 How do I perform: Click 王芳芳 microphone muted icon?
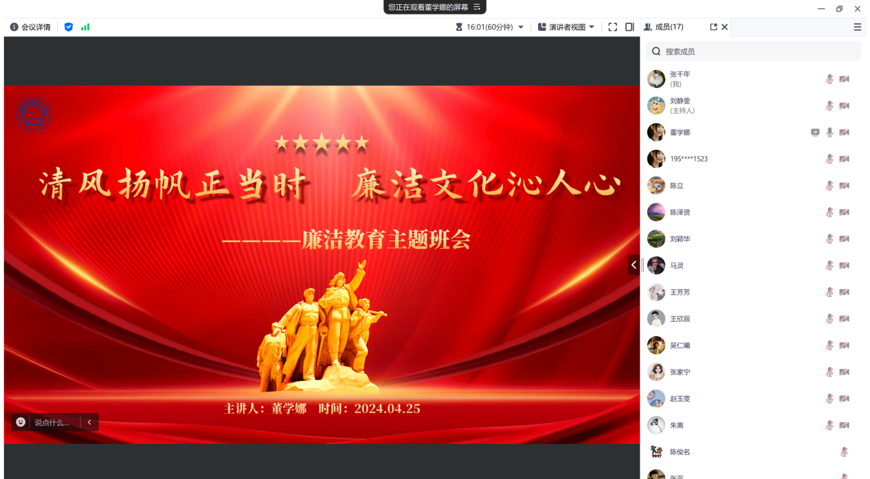[829, 292]
